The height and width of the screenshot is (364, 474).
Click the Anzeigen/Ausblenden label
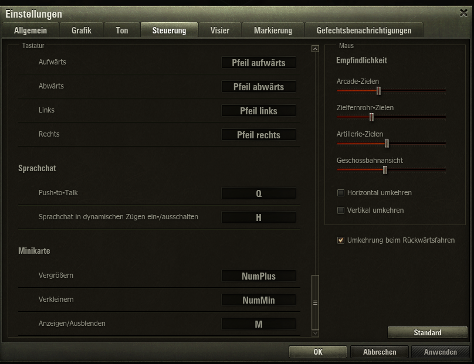coord(72,324)
